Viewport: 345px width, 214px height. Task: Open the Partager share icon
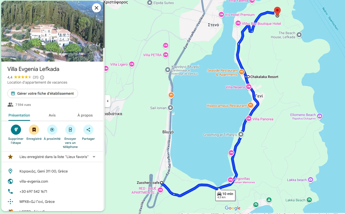[x=88, y=130]
